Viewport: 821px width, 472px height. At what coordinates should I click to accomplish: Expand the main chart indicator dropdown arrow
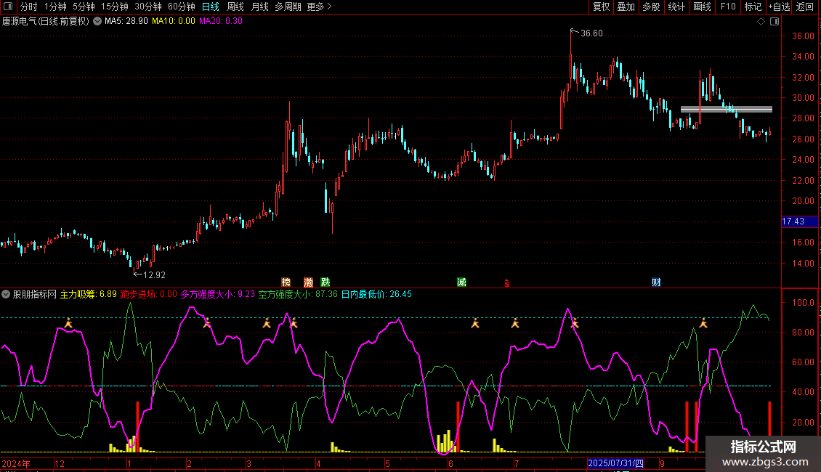(97, 22)
